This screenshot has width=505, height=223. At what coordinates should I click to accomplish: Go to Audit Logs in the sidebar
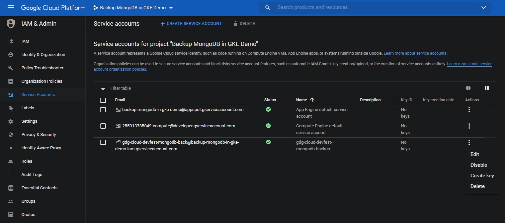coord(32,175)
